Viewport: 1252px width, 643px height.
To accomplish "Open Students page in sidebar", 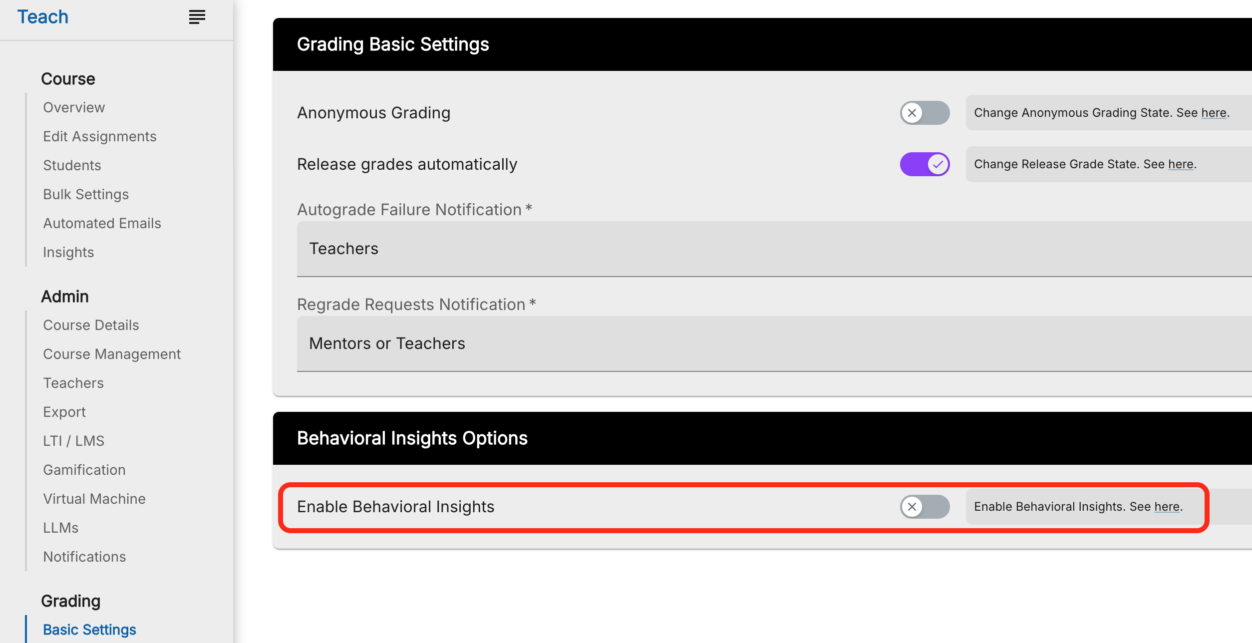I will pos(72,165).
